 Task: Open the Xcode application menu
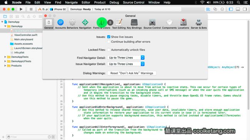(17, 2)
